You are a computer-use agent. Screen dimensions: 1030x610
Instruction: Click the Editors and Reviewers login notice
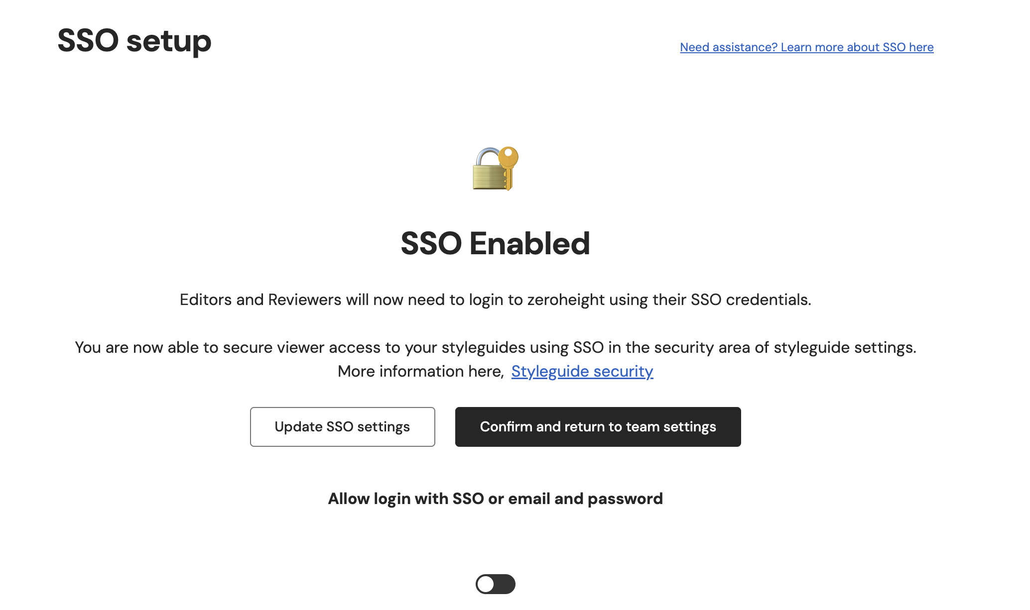[495, 300]
